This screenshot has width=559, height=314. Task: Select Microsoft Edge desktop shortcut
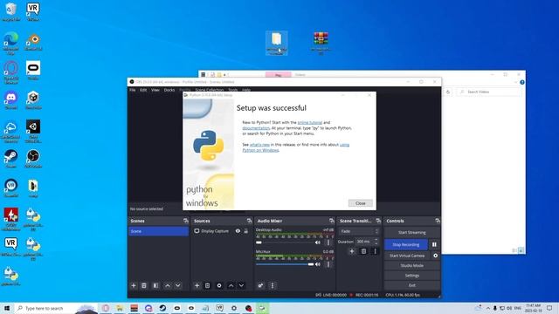[x=11, y=43]
